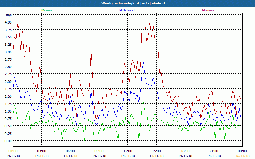The height and width of the screenshot is (159, 255).
Task: Click the 03:00 time axis label
Action: [x=41, y=151]
